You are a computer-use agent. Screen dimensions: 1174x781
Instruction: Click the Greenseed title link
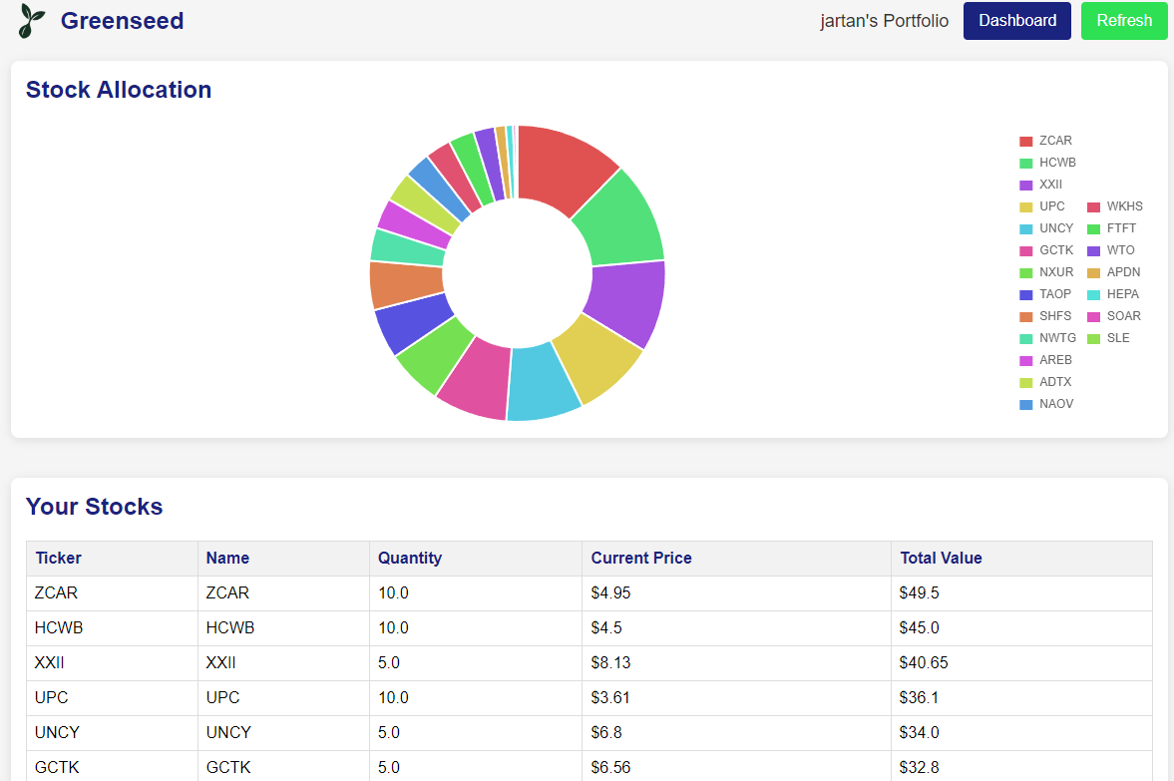[x=122, y=20]
